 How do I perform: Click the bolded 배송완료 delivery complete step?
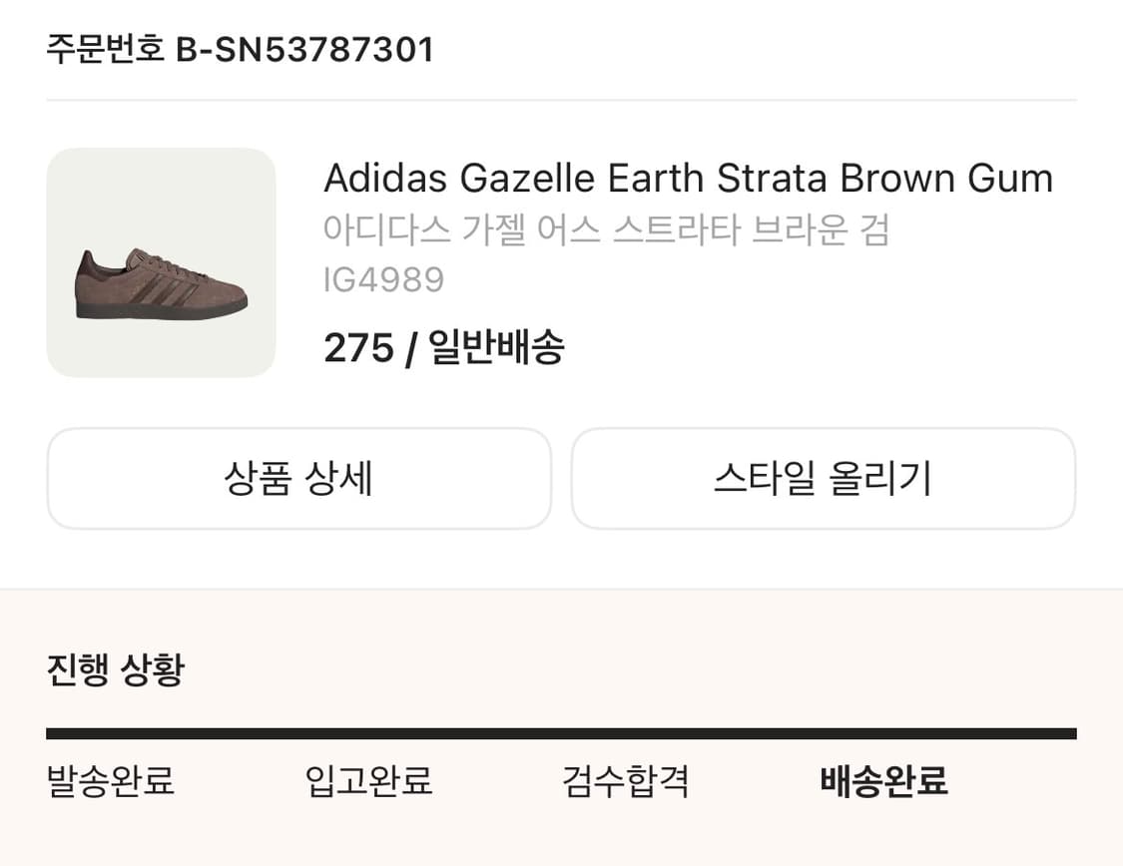click(882, 784)
